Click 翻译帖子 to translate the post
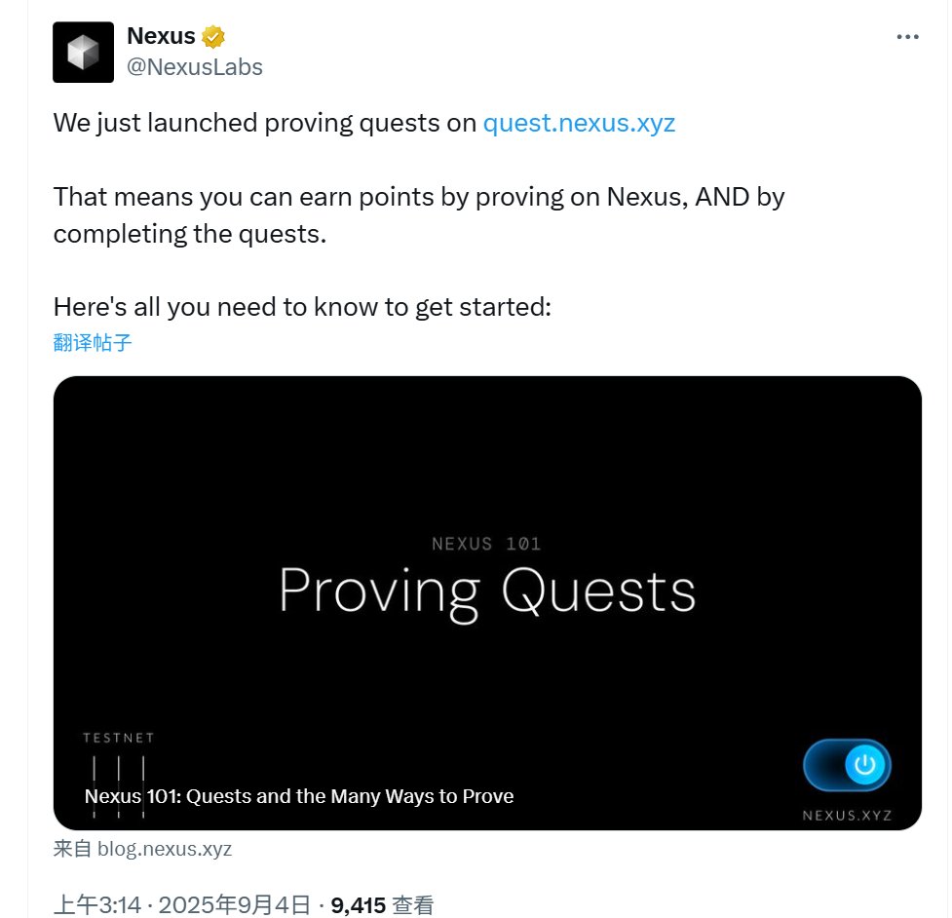Viewport: 952px width, 918px height. 93,343
